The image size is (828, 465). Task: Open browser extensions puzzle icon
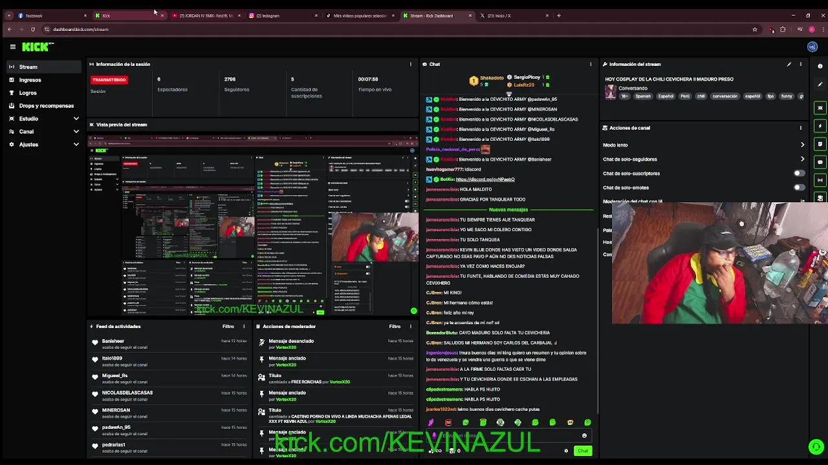783,29
